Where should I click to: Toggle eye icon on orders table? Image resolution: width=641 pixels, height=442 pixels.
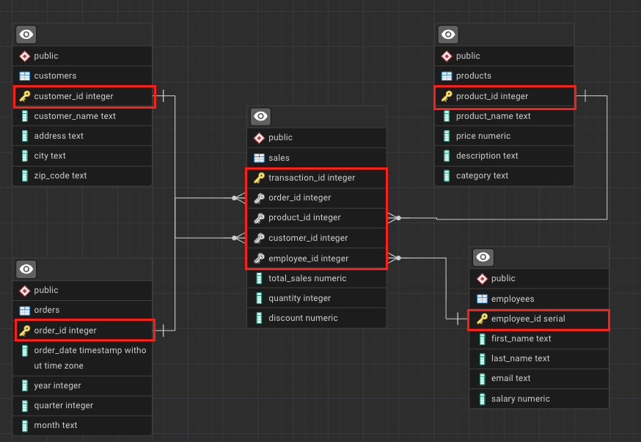click(x=27, y=269)
